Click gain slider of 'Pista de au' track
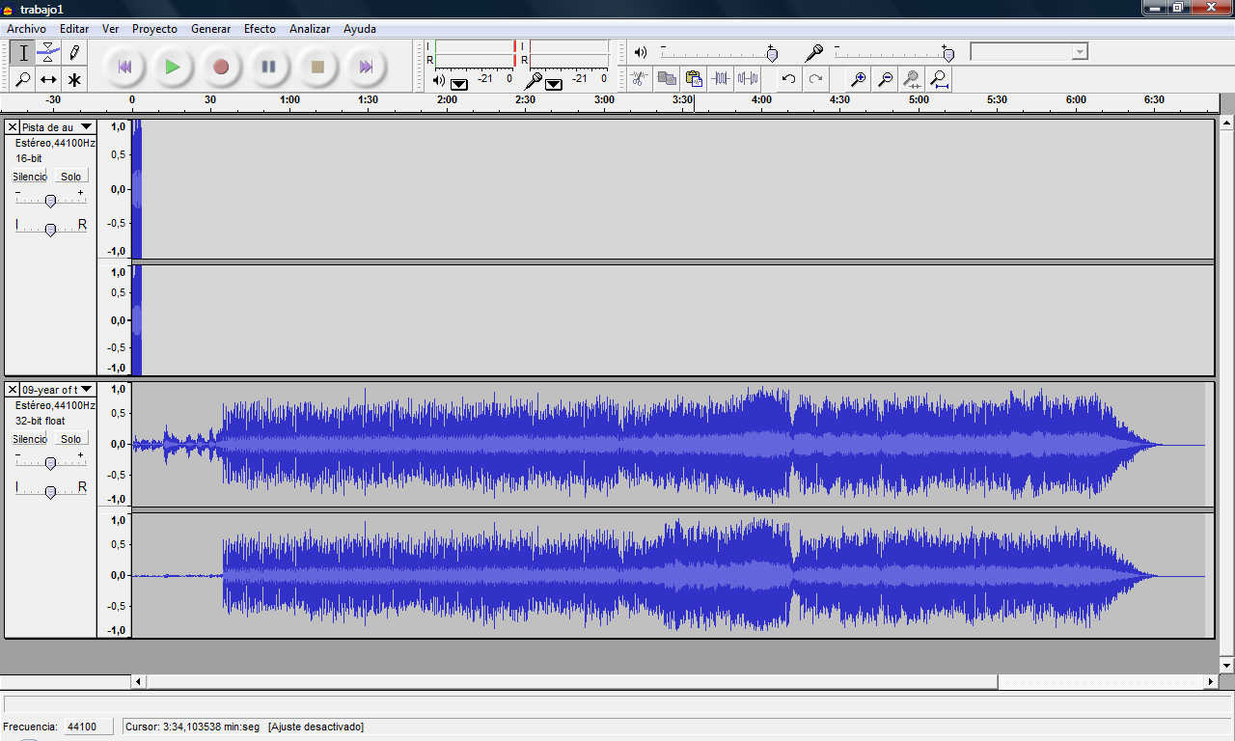The width and height of the screenshot is (1235, 741). (50, 201)
